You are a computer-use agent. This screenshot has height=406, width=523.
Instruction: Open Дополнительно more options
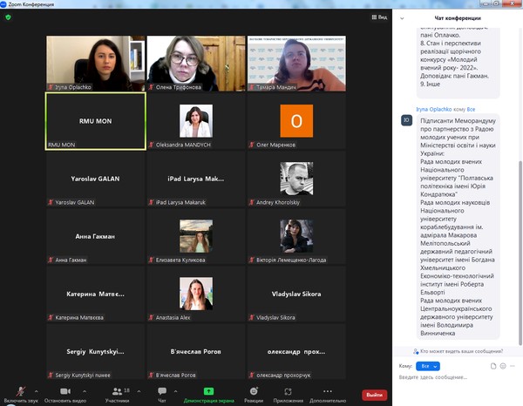(x=328, y=393)
